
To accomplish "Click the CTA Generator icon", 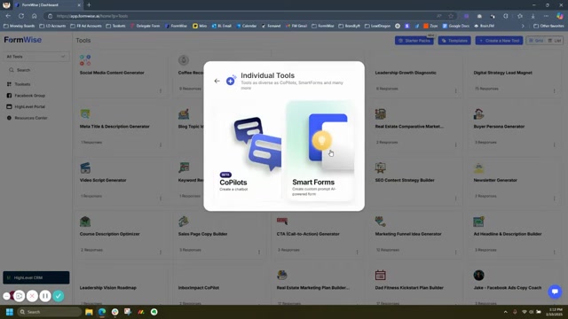I will pyautogui.click(x=282, y=221).
